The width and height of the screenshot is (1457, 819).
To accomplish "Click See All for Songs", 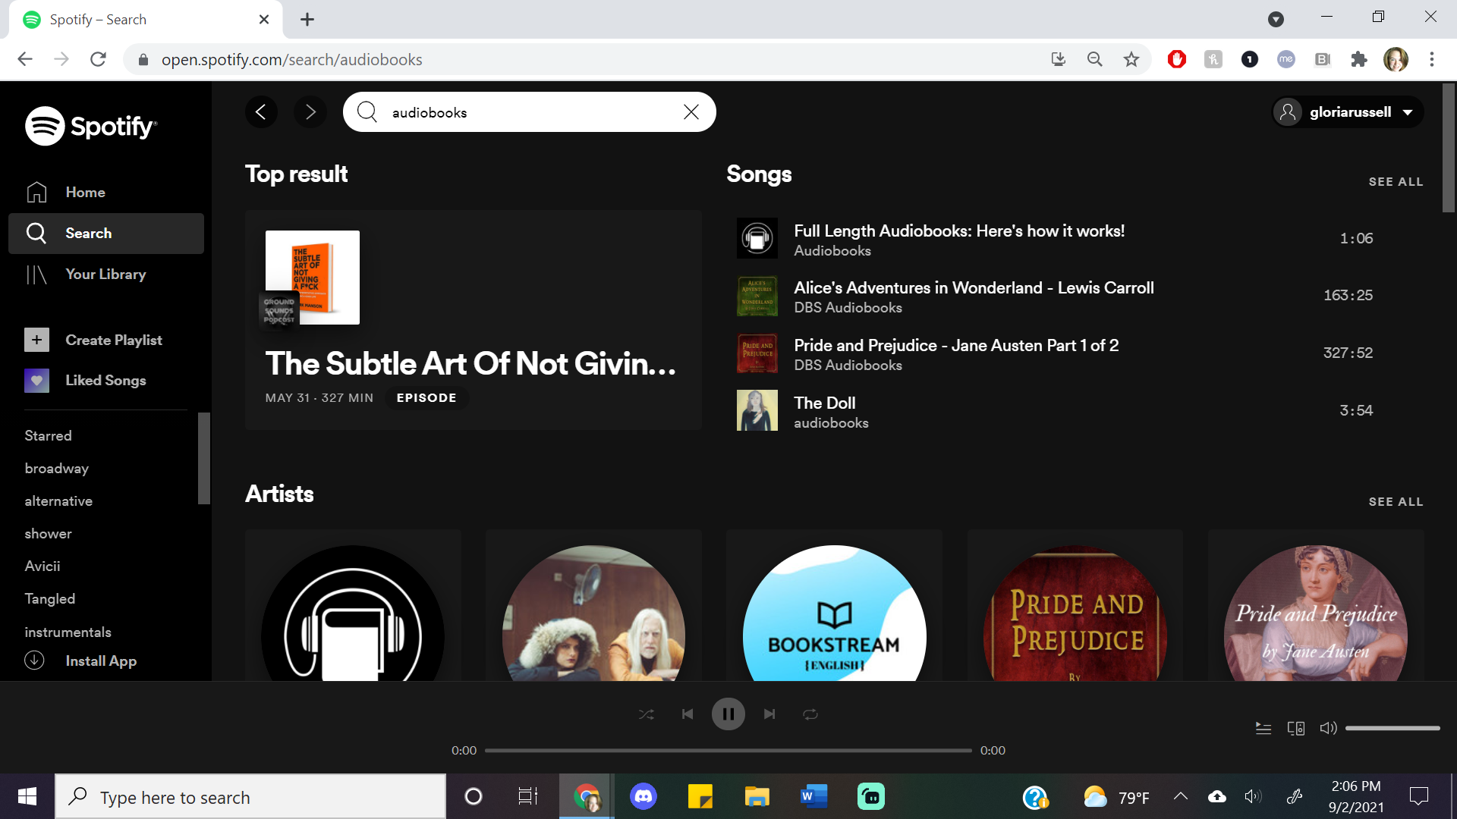I will pyautogui.click(x=1395, y=182).
